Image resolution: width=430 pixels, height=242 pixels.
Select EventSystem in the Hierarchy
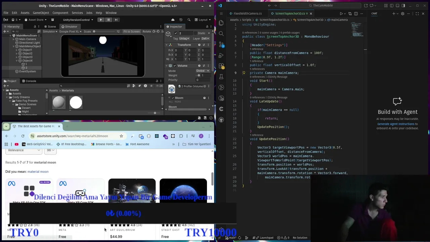pos(27,72)
